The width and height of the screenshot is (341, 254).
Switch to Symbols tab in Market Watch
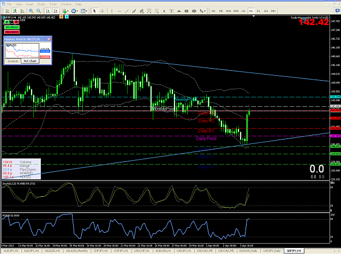click(x=13, y=61)
